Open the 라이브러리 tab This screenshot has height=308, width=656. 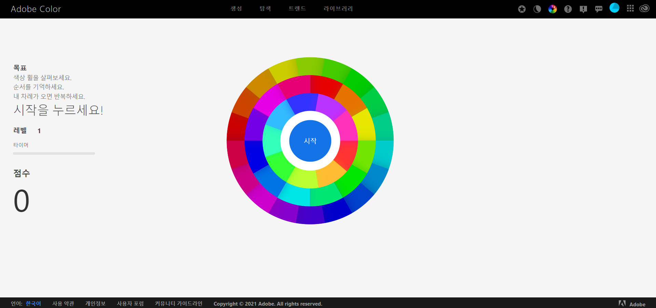click(338, 9)
